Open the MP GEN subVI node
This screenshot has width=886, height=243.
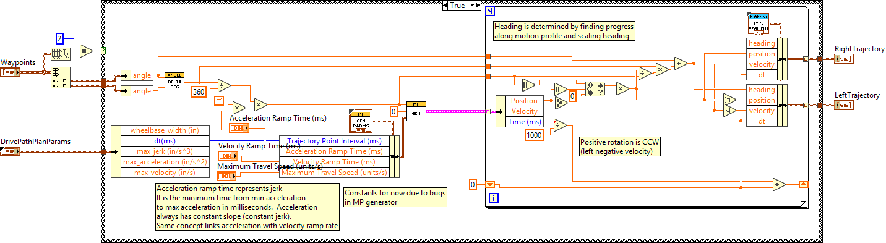(x=416, y=111)
